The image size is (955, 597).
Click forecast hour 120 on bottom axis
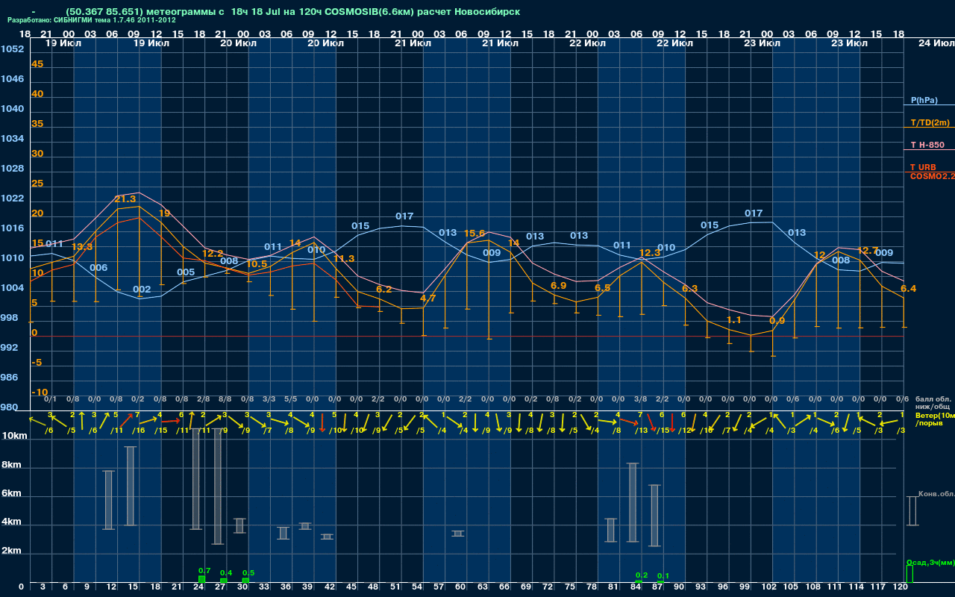click(901, 587)
